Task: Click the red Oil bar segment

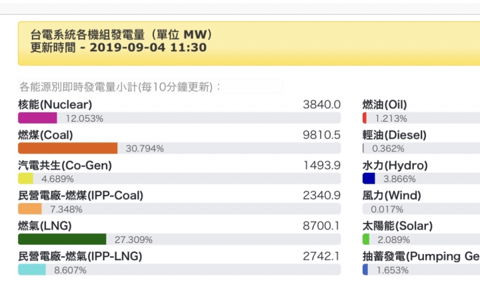Action: point(365,118)
